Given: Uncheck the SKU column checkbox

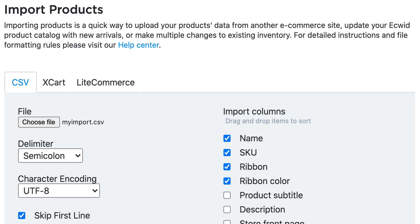Looking at the screenshot, I should 227,153.
